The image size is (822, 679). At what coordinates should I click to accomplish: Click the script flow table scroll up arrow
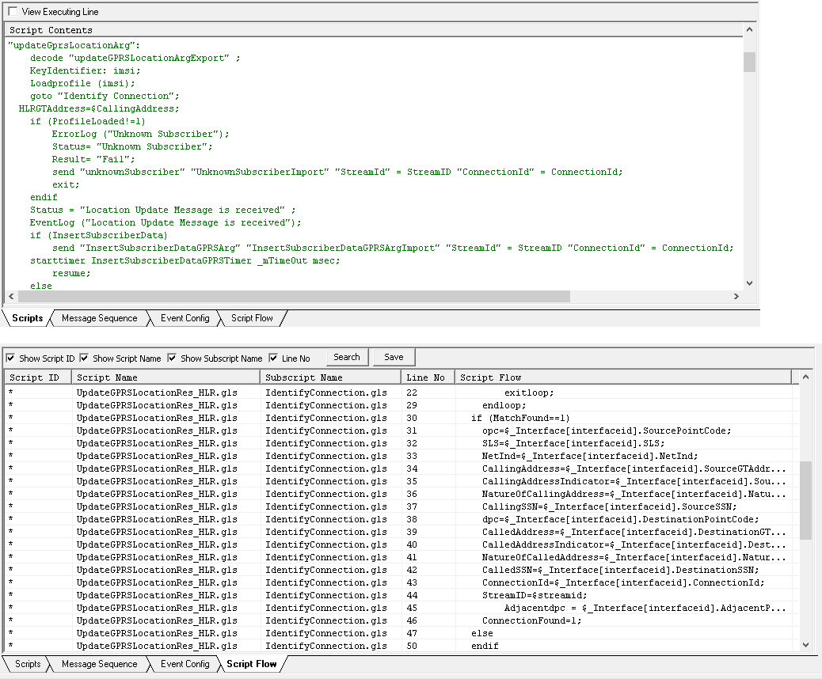point(805,377)
